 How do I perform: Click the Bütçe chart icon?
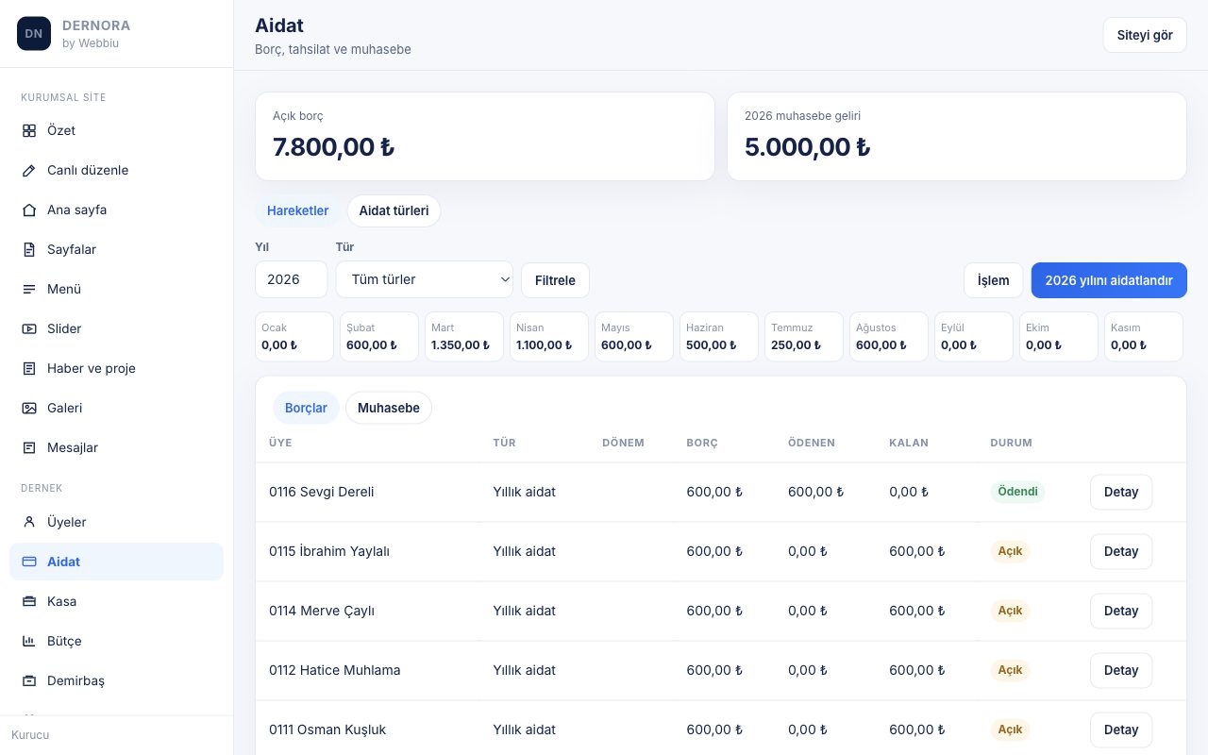click(x=29, y=641)
